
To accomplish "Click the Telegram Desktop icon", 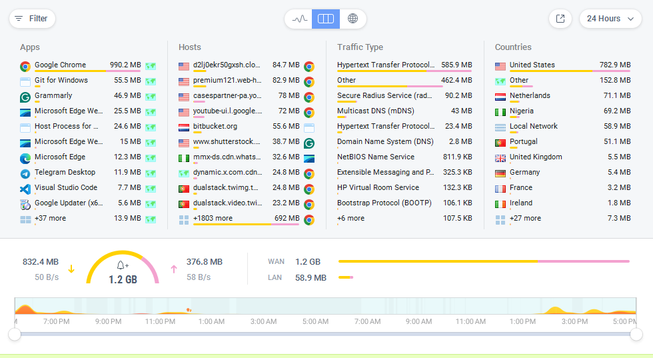I will pyautogui.click(x=25, y=174).
